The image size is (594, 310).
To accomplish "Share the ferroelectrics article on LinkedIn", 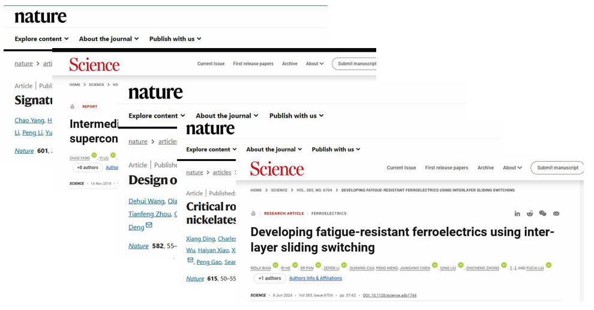I will (x=517, y=214).
